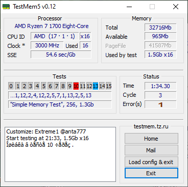Click the Time value 1:34.30

(160, 86)
